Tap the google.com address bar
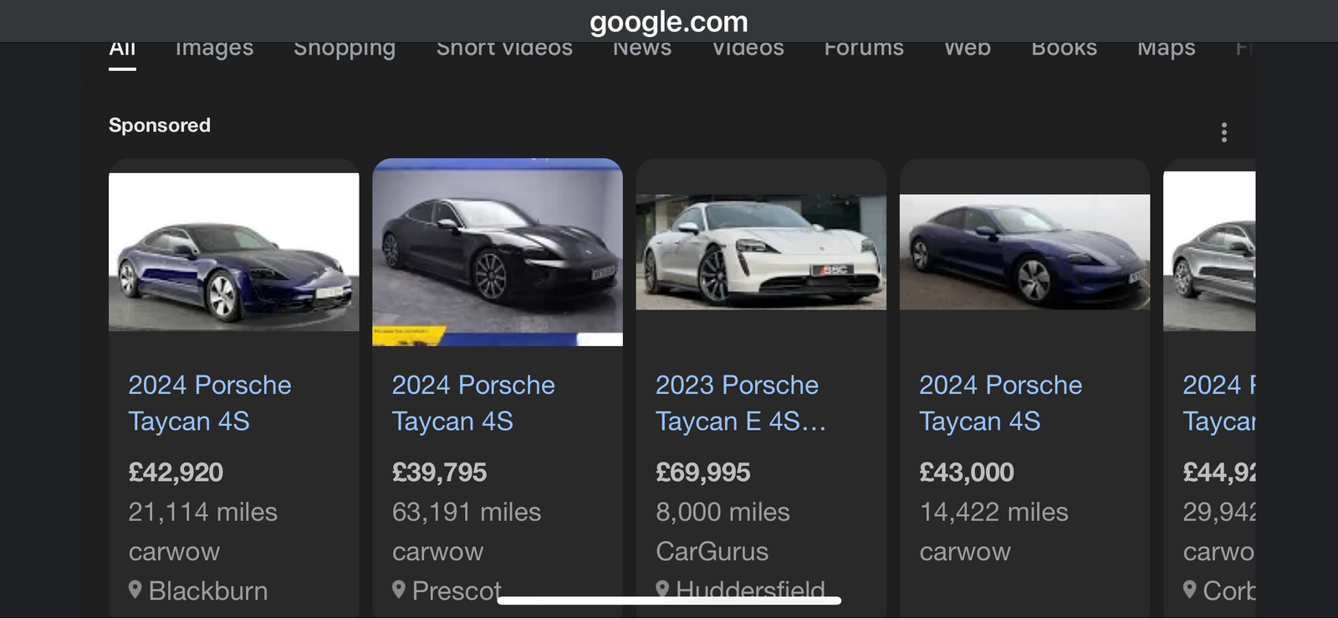 669,22
